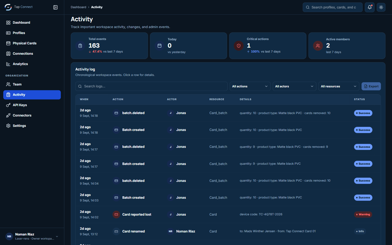The image size is (392, 245).
Task: Click the Info status badge
Action: [360, 231]
